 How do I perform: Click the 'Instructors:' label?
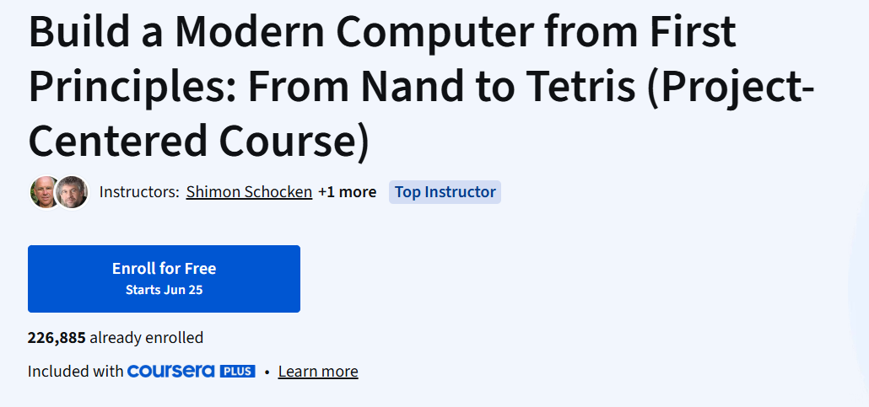(139, 192)
